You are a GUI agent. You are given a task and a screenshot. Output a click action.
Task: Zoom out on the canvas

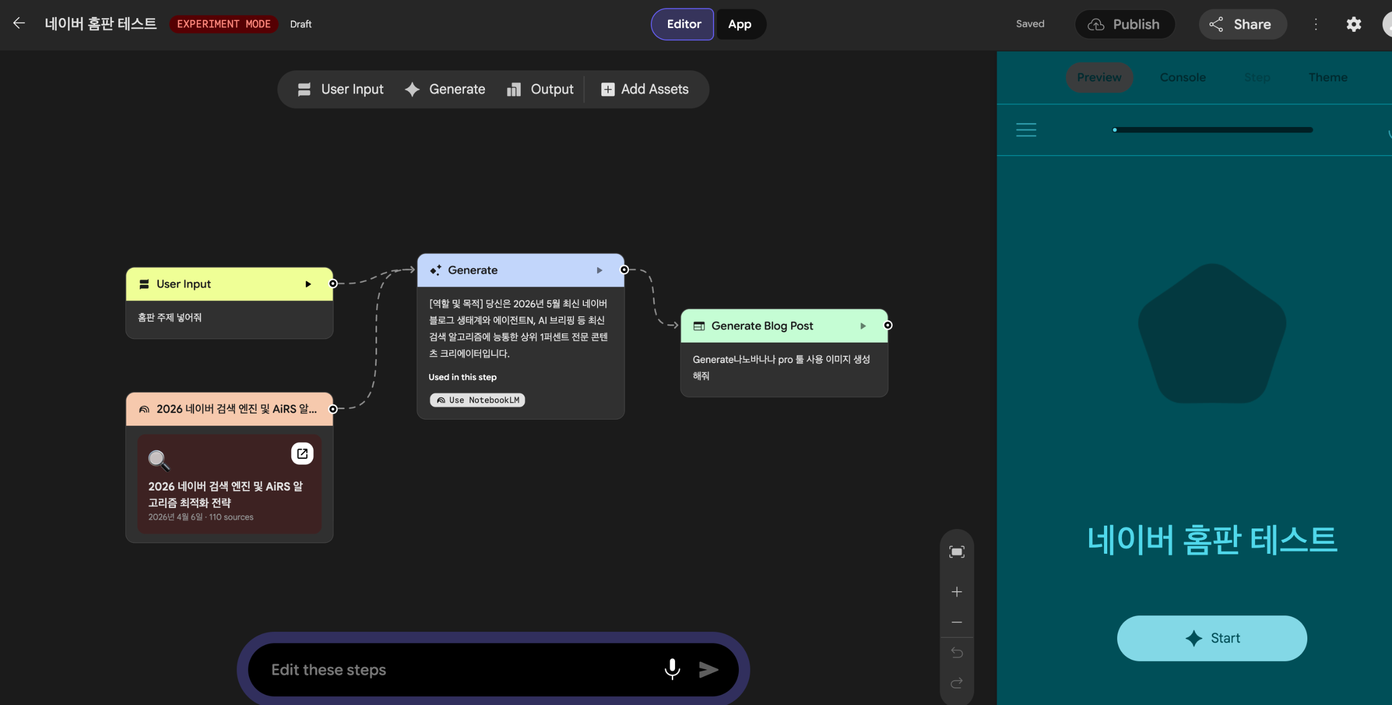tap(957, 623)
